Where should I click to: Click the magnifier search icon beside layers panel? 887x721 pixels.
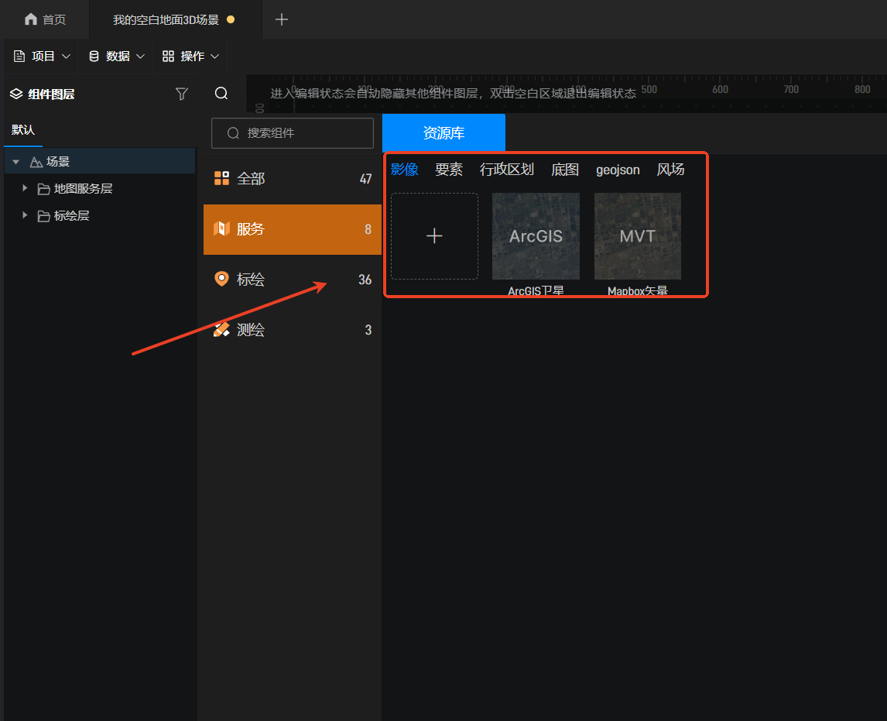221,94
